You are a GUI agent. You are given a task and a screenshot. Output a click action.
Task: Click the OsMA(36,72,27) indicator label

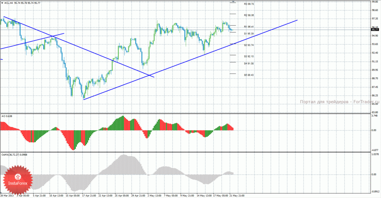15,155
